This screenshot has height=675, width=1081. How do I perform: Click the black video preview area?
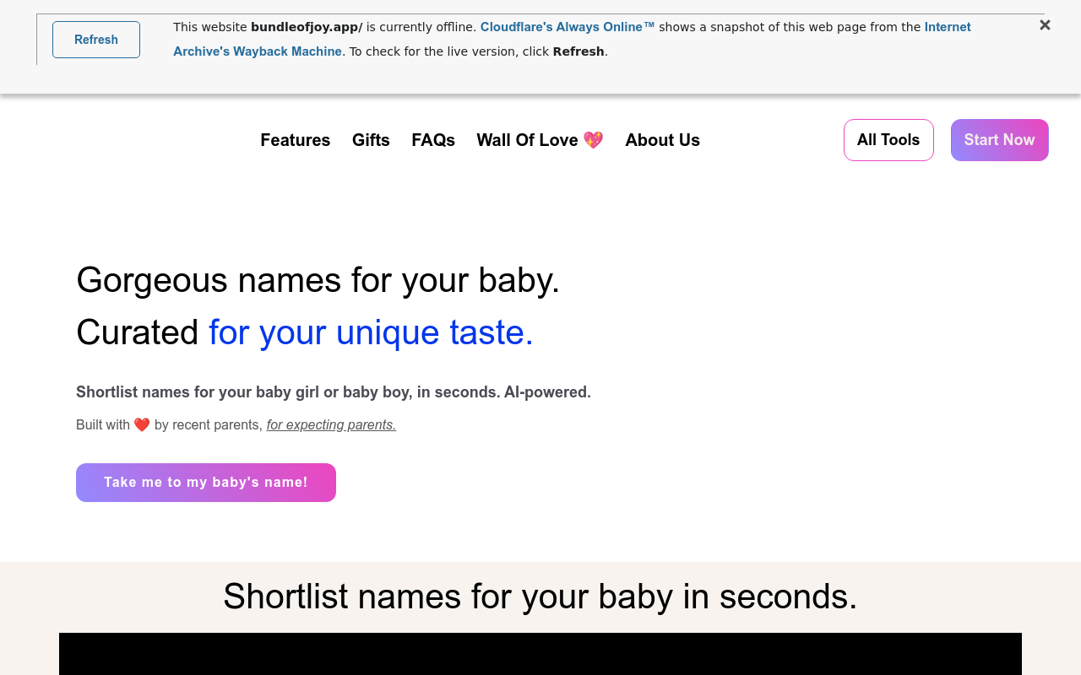pyautogui.click(x=540, y=654)
